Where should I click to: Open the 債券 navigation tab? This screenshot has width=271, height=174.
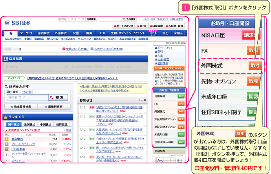89,33
